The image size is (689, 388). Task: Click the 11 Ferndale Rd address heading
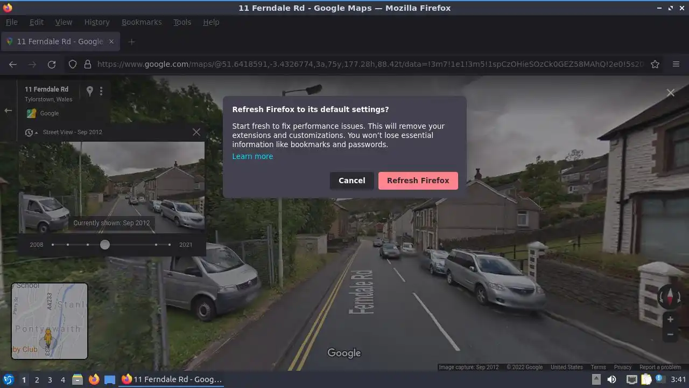46,89
